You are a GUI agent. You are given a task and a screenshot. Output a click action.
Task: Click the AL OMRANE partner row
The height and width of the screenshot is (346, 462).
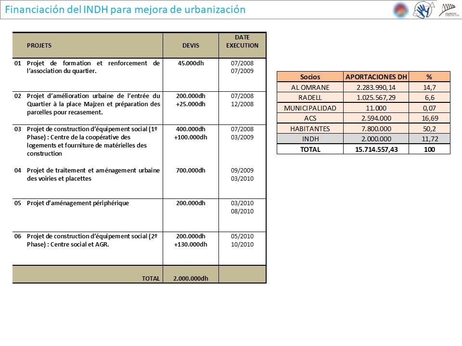[x=310, y=87]
